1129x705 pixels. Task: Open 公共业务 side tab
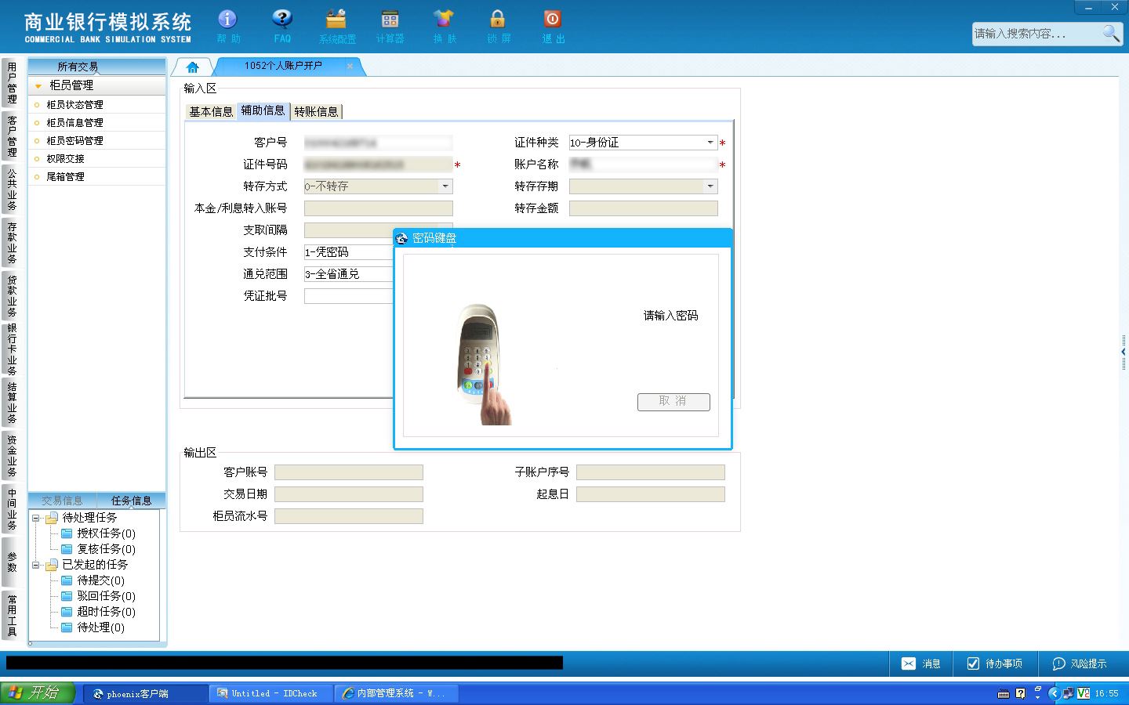[12, 189]
